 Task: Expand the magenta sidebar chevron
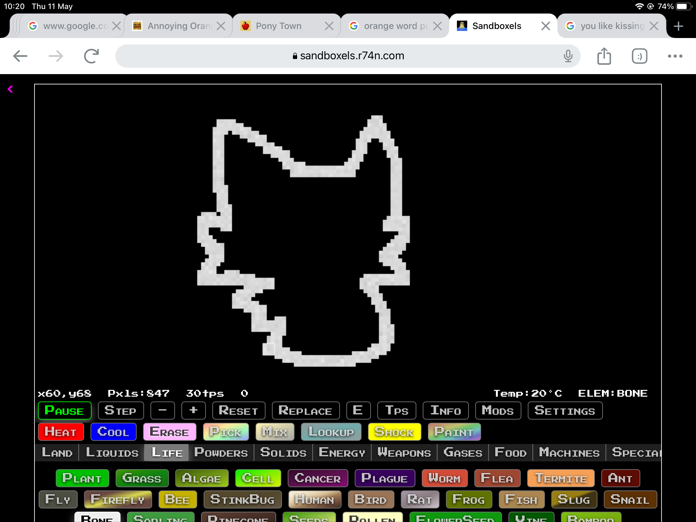(10, 89)
